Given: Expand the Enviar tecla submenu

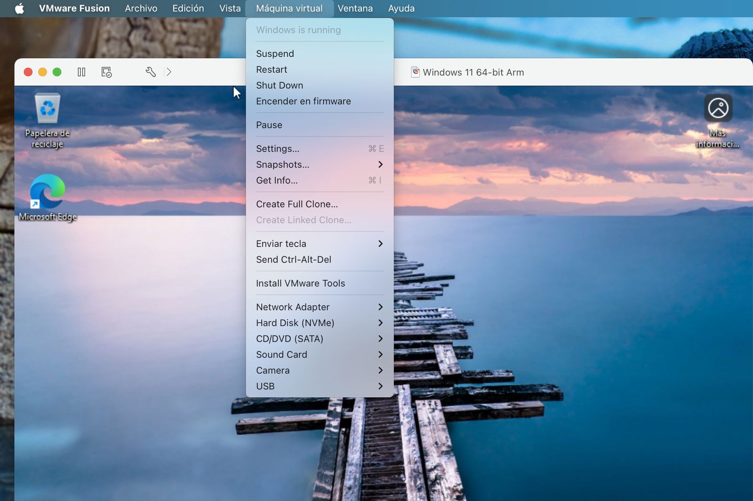Looking at the screenshot, I should [320, 243].
